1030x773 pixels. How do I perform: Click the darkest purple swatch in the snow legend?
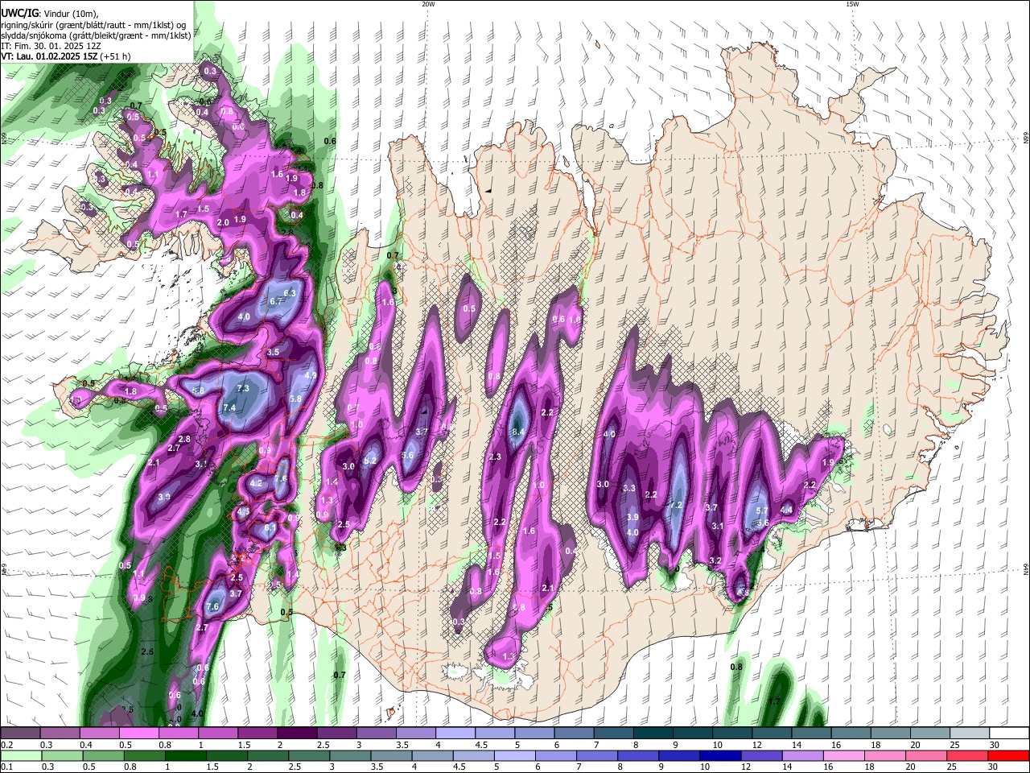pyautogui.click(x=297, y=734)
